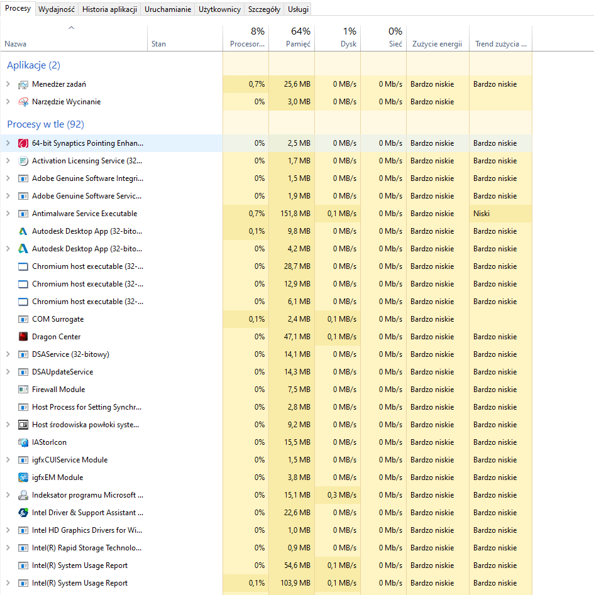
Task: Click the 151,8 MB memory value
Action: pyautogui.click(x=295, y=214)
